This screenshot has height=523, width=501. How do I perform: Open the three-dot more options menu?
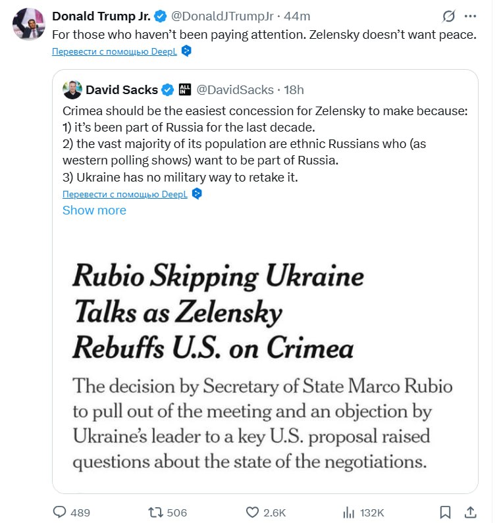tap(470, 16)
